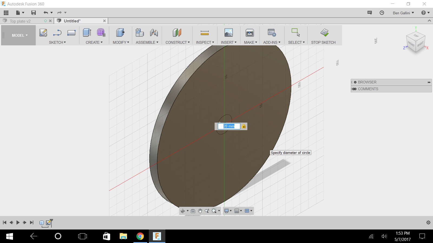Play the design timeline
The width and height of the screenshot is (433, 243).
(x=18, y=222)
